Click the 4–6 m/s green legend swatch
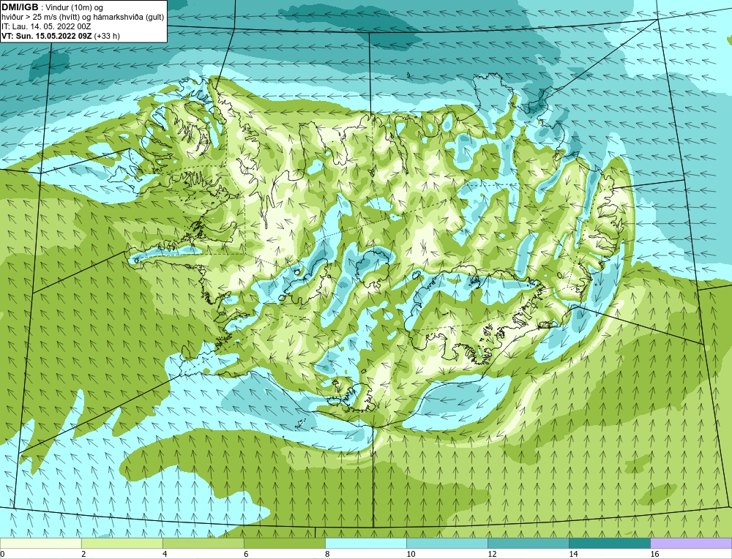 [203, 543]
